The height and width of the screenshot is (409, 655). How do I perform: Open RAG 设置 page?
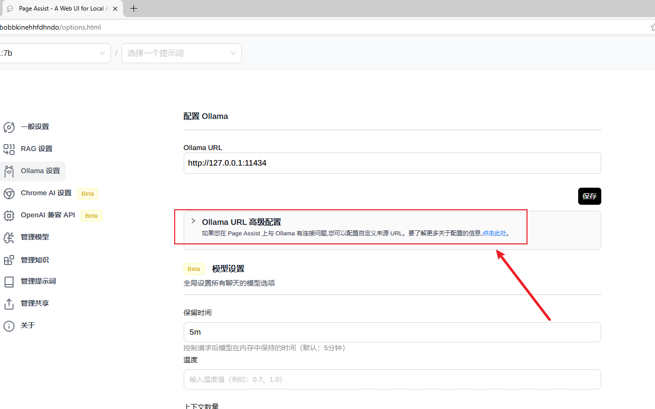click(x=37, y=149)
